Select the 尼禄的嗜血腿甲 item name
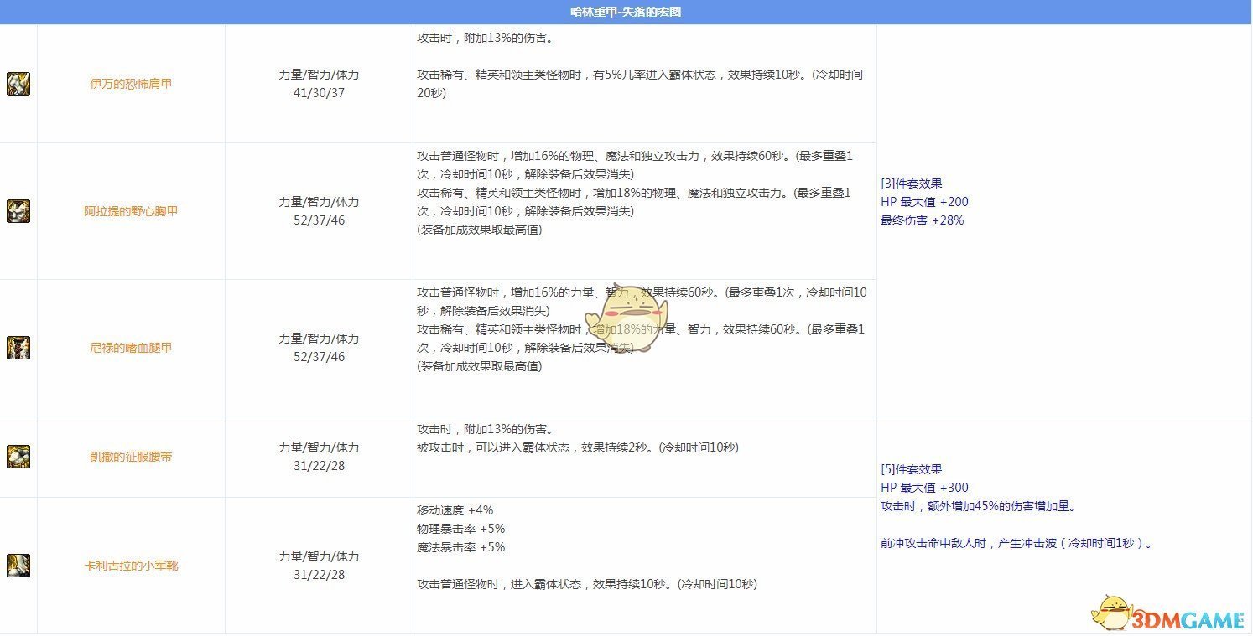1253x636 pixels. [131, 348]
